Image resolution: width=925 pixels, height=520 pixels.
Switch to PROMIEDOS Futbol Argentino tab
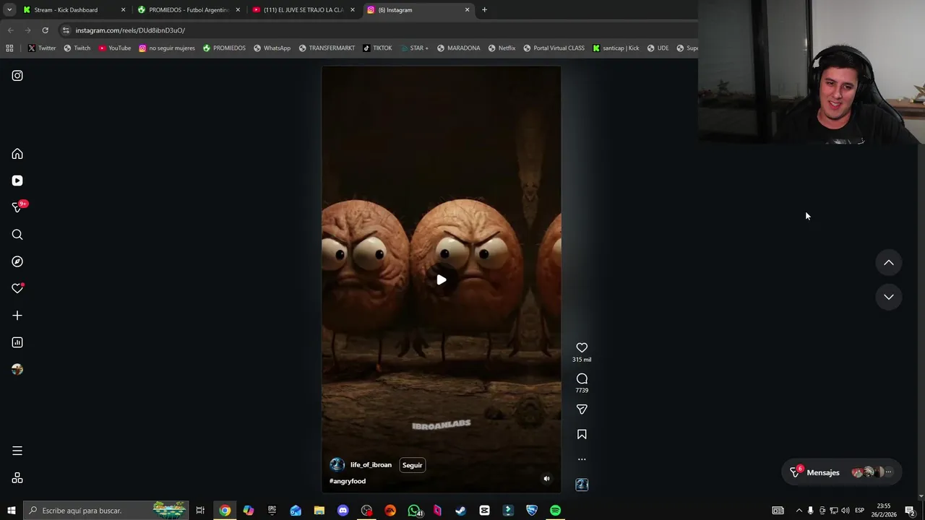click(x=189, y=10)
